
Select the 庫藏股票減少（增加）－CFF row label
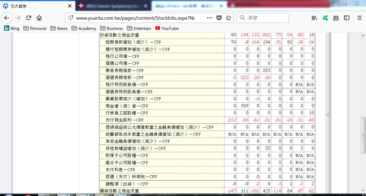tap(133, 99)
